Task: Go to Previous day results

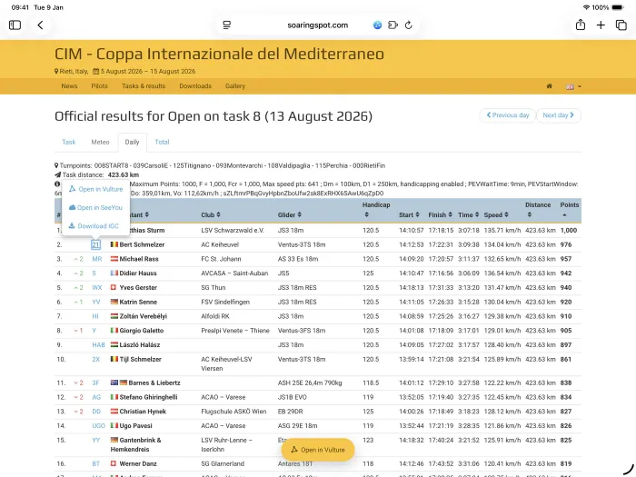Action: [507, 115]
